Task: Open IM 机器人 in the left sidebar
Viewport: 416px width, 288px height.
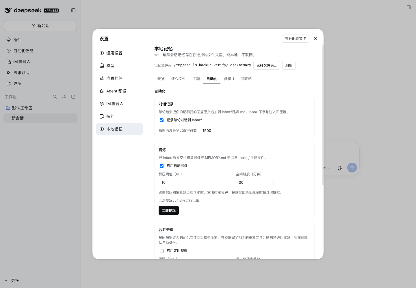Action: 40,62
